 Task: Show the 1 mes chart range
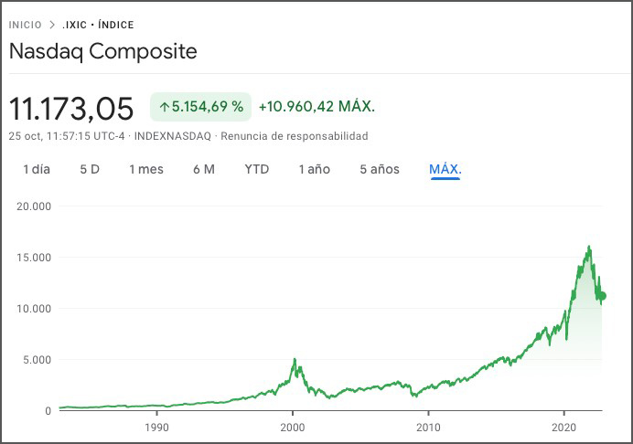point(146,169)
